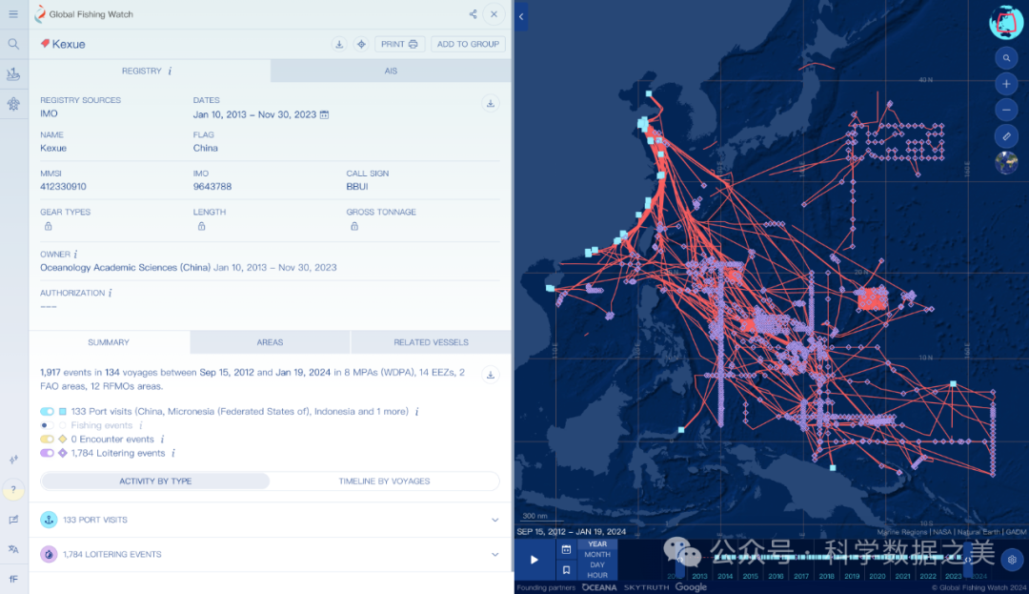The width and height of the screenshot is (1029, 594).
Task: Toggle Port visits events off
Action: tap(47, 412)
